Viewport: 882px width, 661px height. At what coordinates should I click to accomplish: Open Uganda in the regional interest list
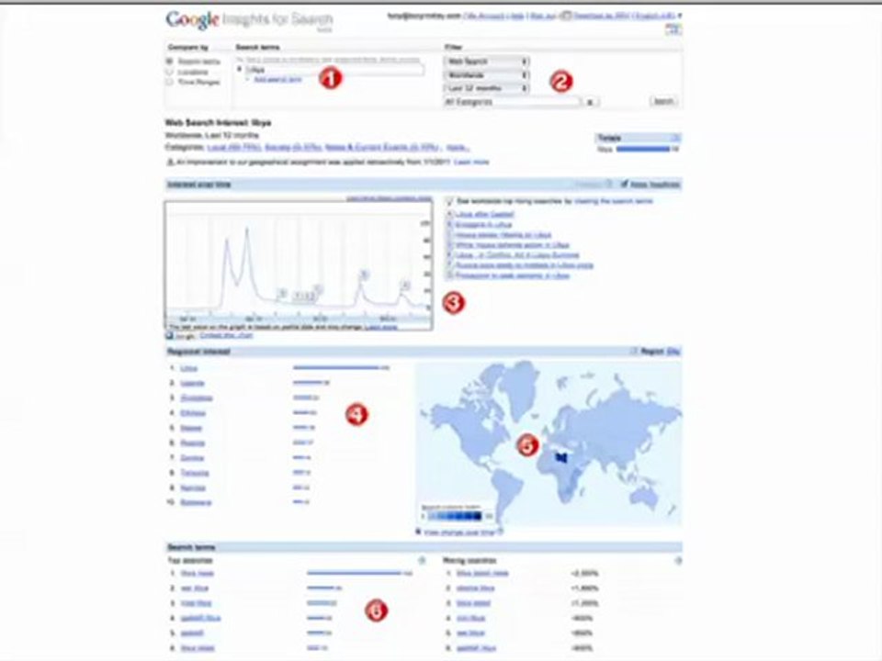coord(192,384)
